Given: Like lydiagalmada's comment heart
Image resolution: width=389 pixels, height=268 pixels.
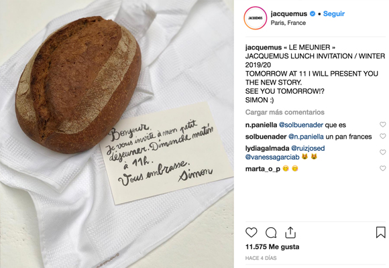Looking at the screenshot, I should 383,152.
